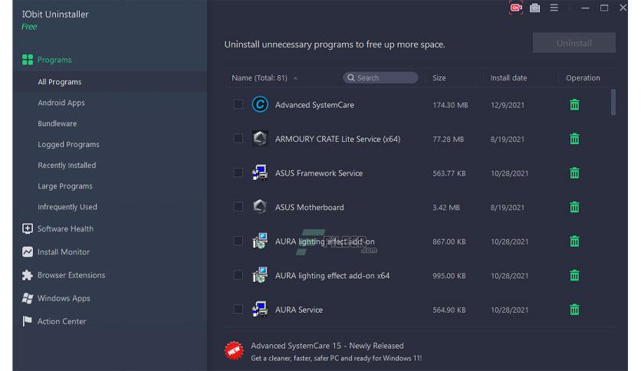Click the trash icon for AURA lighting effect add-on x64
Viewport: 641px width, 371px height.
[574, 275]
